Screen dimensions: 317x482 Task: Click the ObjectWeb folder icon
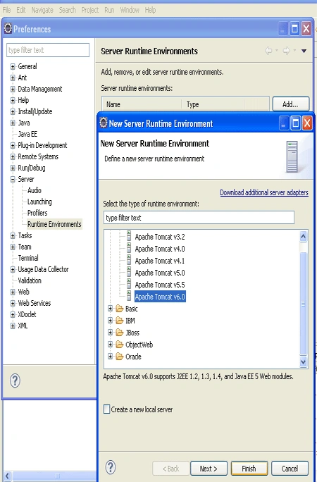coord(120,345)
